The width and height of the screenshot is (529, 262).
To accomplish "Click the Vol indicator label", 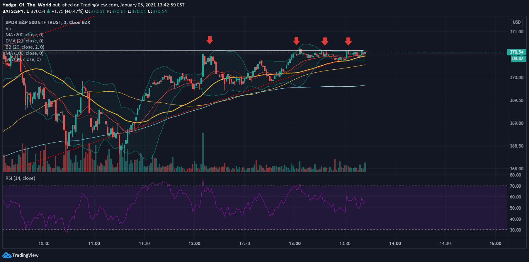I will 9,28.
